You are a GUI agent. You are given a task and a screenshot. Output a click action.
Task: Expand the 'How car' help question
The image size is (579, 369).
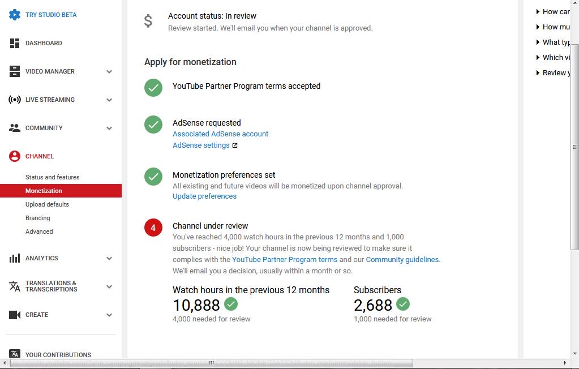(553, 12)
